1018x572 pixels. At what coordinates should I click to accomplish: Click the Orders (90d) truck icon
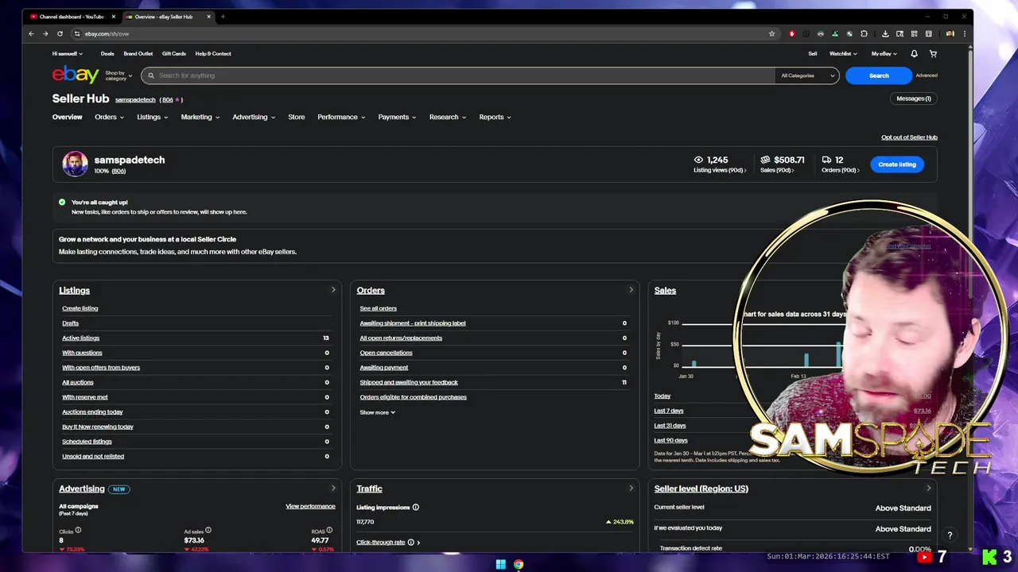coord(827,160)
